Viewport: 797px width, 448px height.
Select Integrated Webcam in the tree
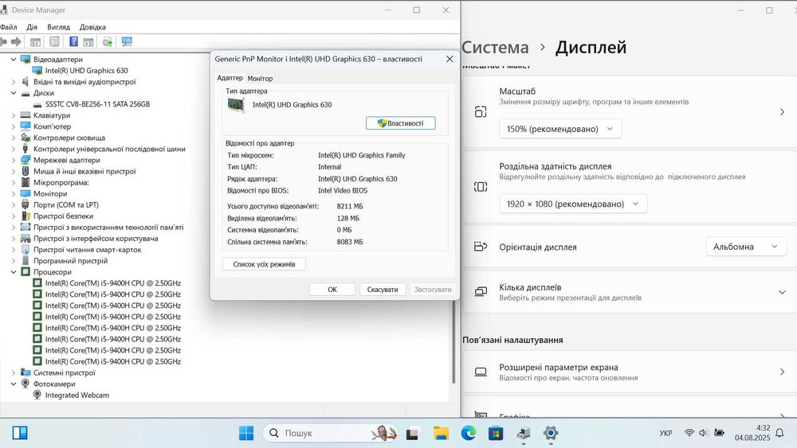pyautogui.click(x=77, y=395)
